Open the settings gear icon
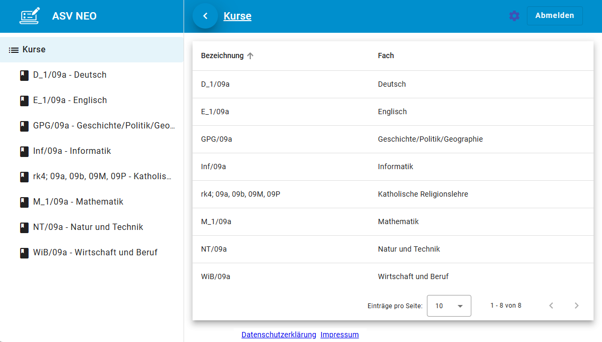The image size is (602, 342). (514, 16)
